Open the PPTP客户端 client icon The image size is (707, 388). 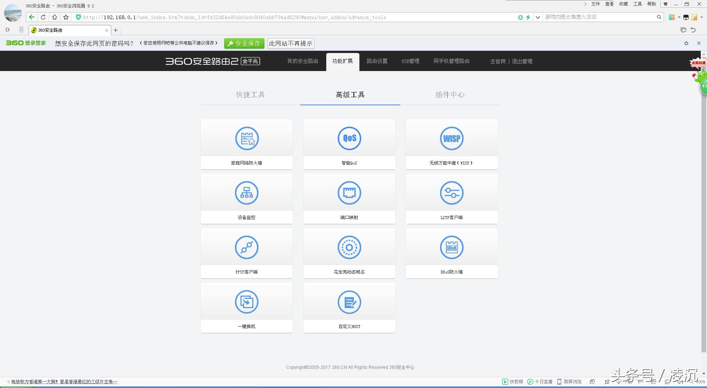(x=247, y=248)
